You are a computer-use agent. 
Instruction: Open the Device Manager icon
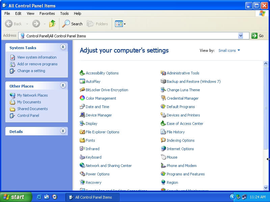82,115
